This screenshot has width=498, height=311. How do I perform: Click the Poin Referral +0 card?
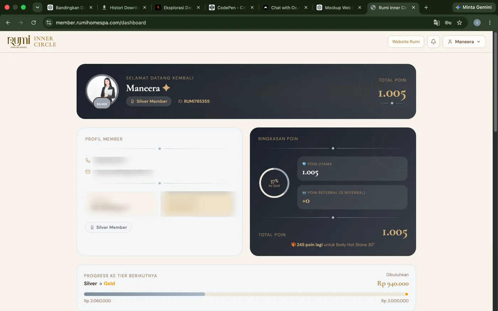click(352, 197)
